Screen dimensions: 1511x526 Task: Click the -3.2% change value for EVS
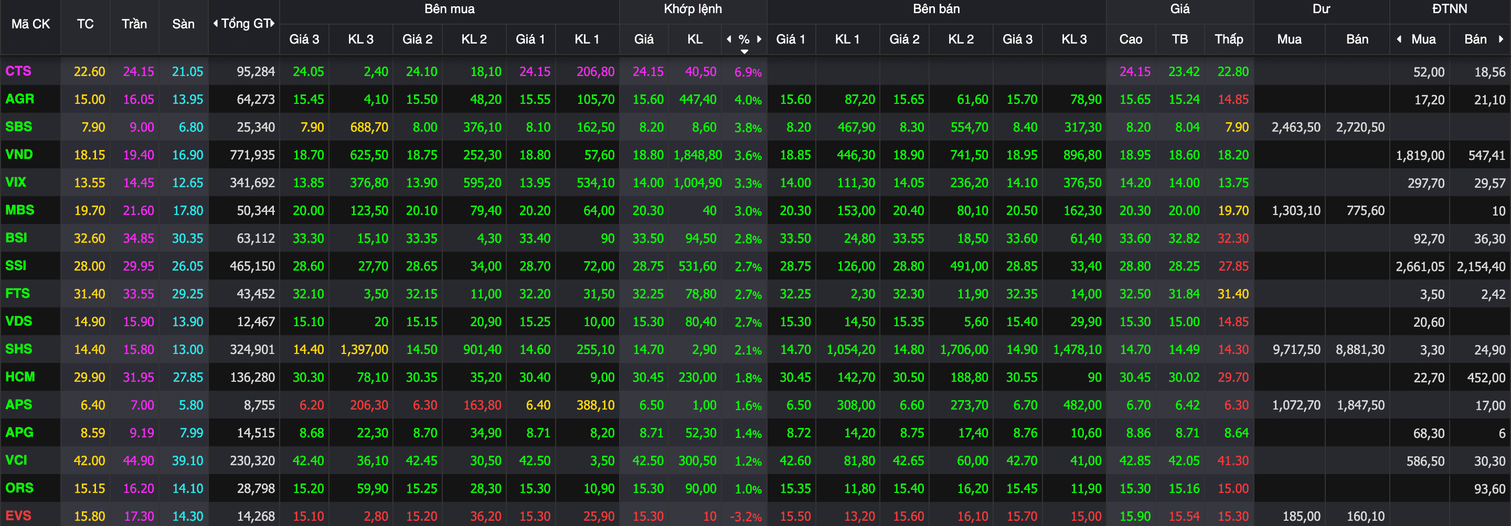coord(746,517)
